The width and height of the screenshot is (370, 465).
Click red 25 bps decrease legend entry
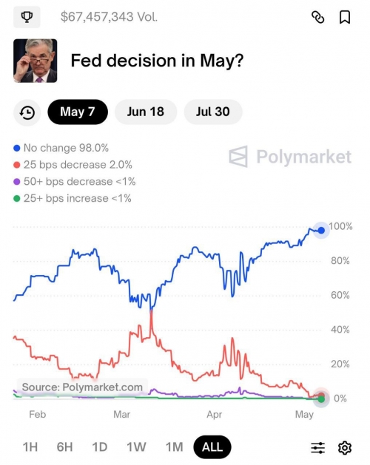pyautogui.click(x=73, y=165)
